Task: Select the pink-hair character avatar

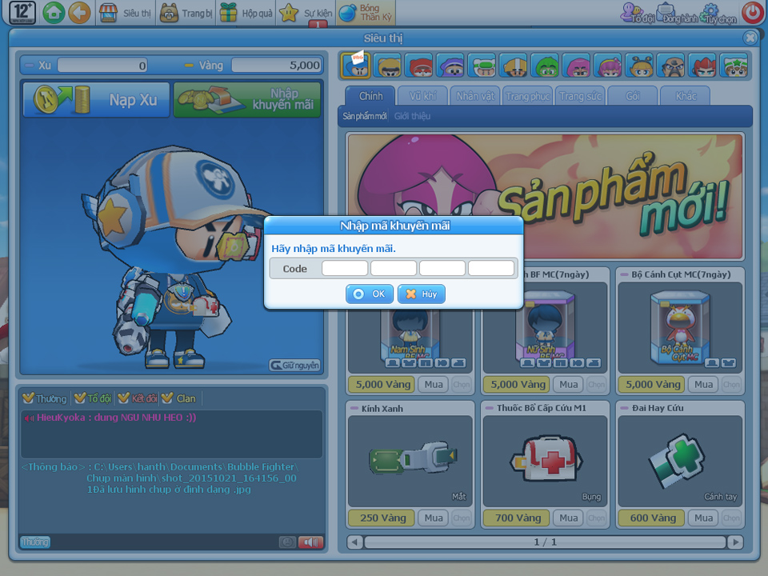Action: click(577, 66)
